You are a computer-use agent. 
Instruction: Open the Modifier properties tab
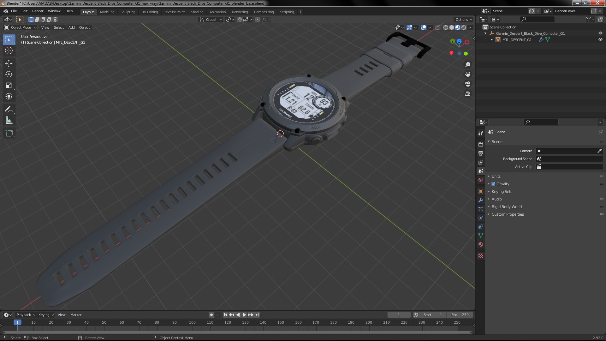pos(481,200)
